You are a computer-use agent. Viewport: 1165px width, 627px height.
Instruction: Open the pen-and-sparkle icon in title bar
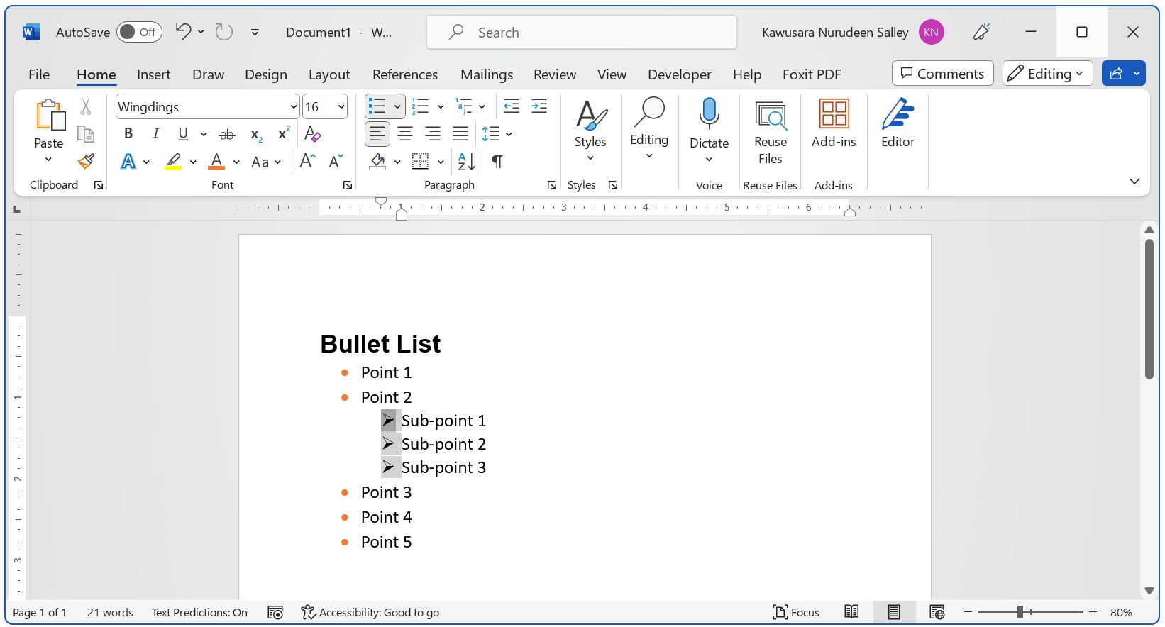(x=981, y=32)
